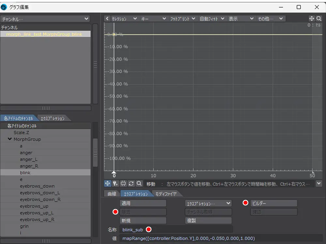The height and width of the screenshot is (244, 326).
Task: Switch to the モディファイヤ tab
Action: coord(166,194)
